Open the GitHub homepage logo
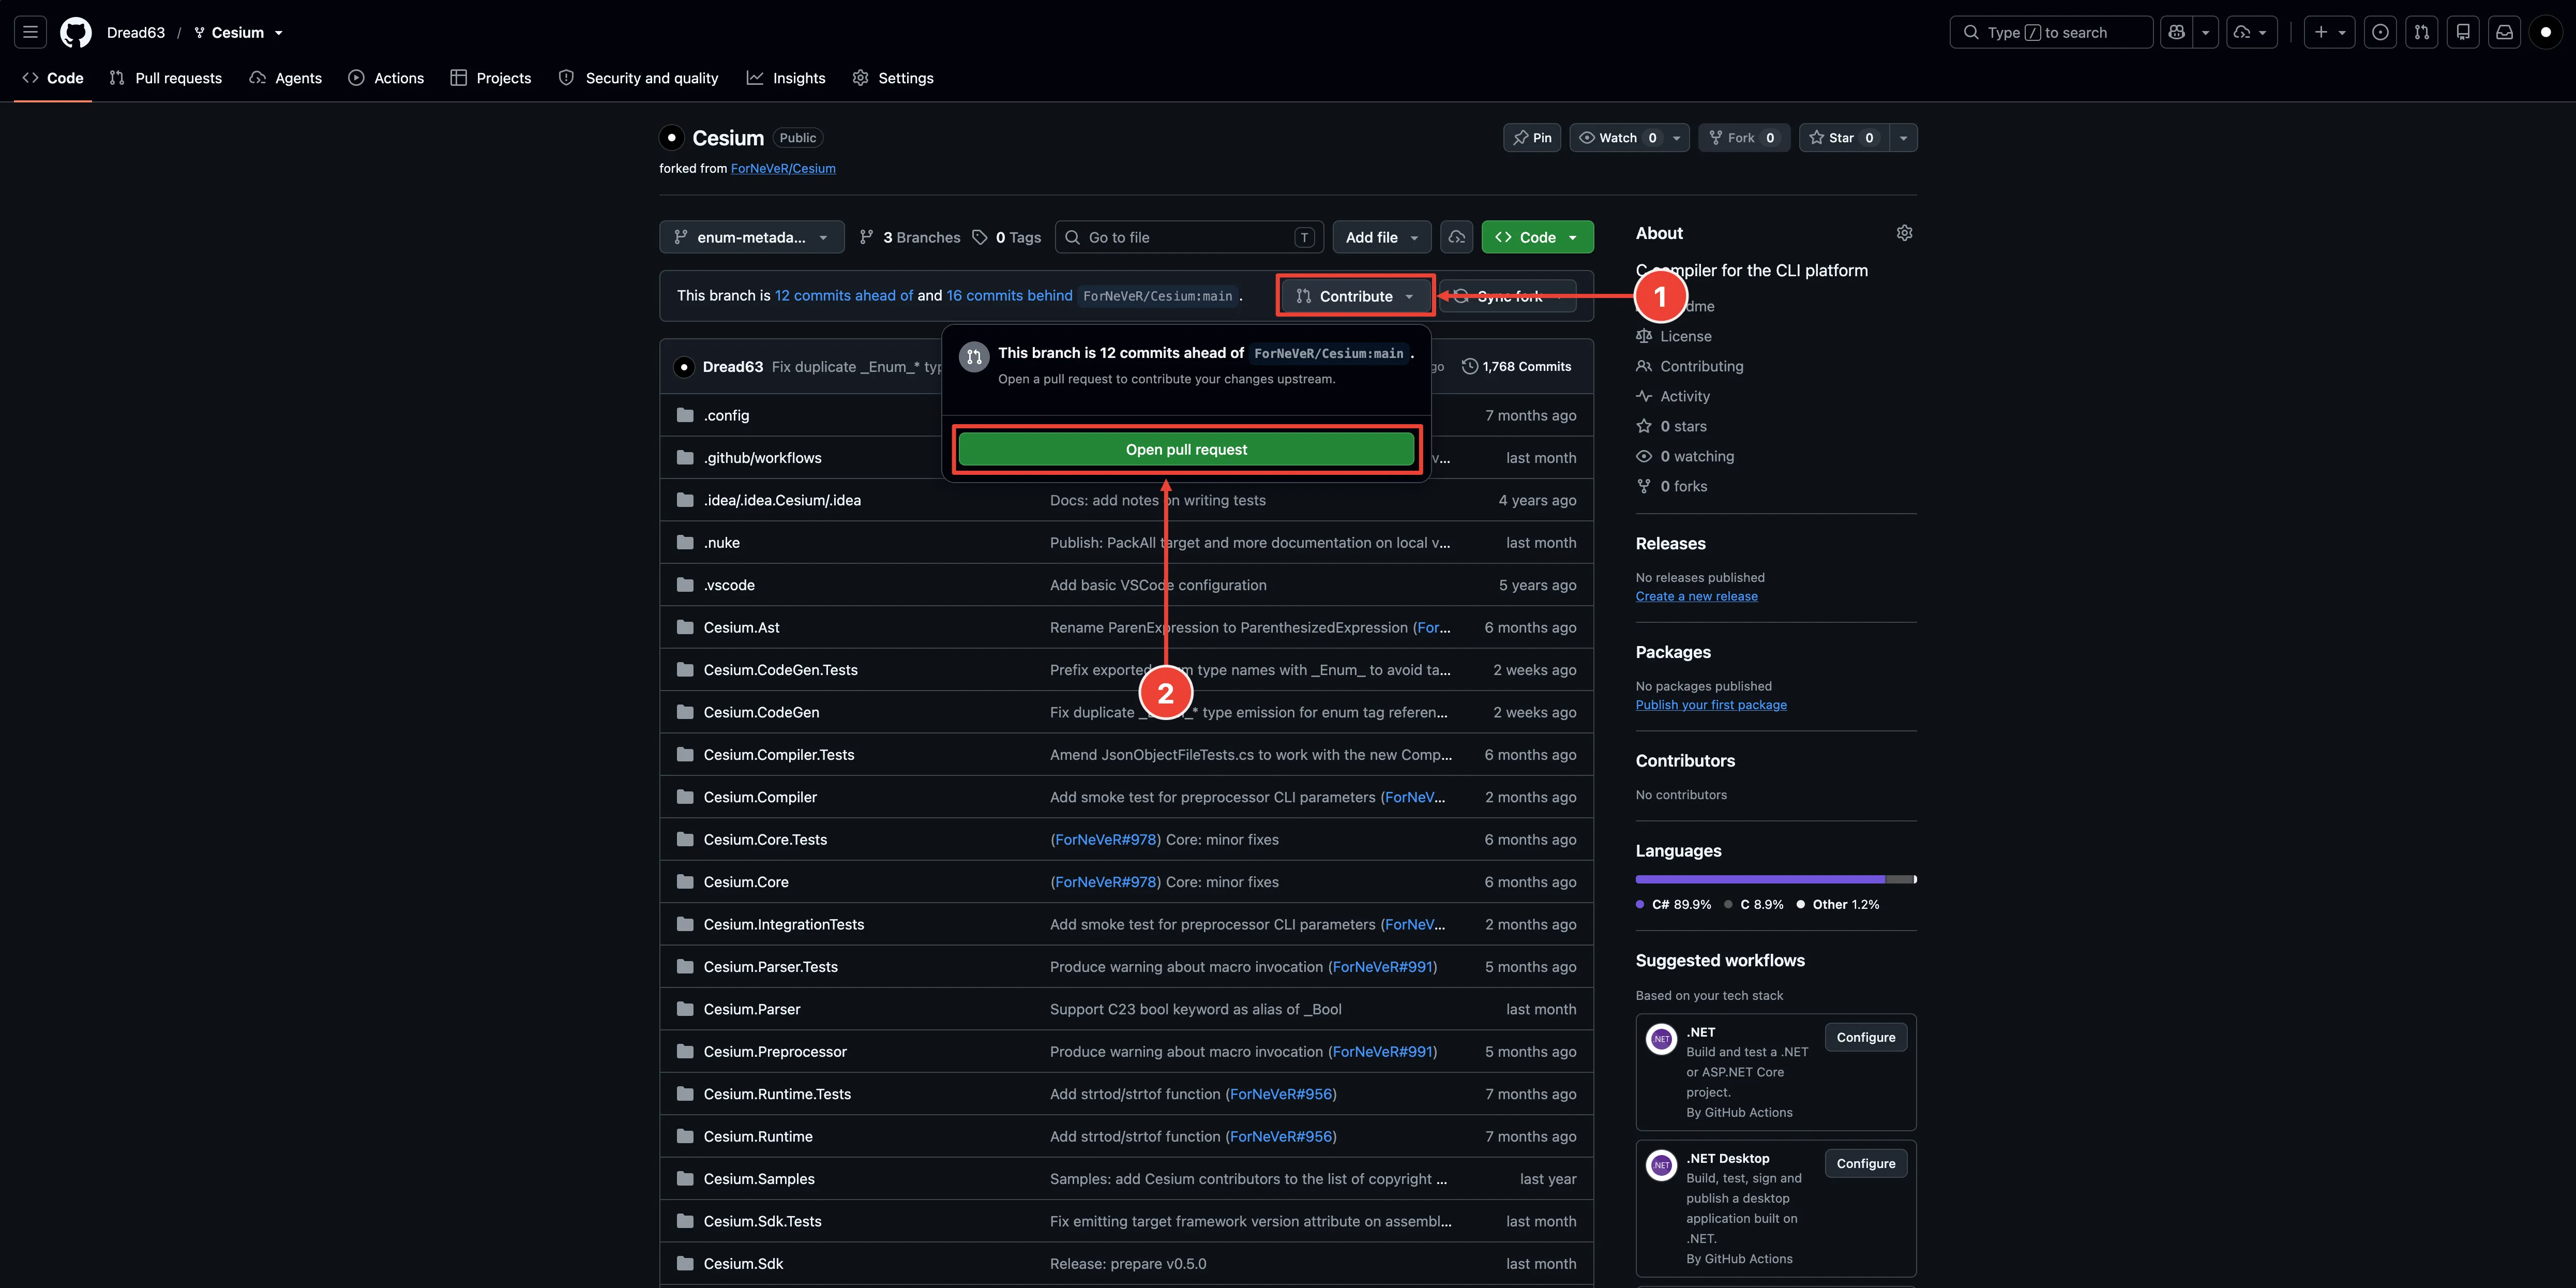Image resolution: width=2576 pixels, height=1288 pixels. (x=75, y=32)
